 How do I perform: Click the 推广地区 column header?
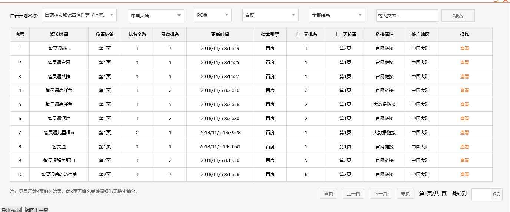(421, 34)
